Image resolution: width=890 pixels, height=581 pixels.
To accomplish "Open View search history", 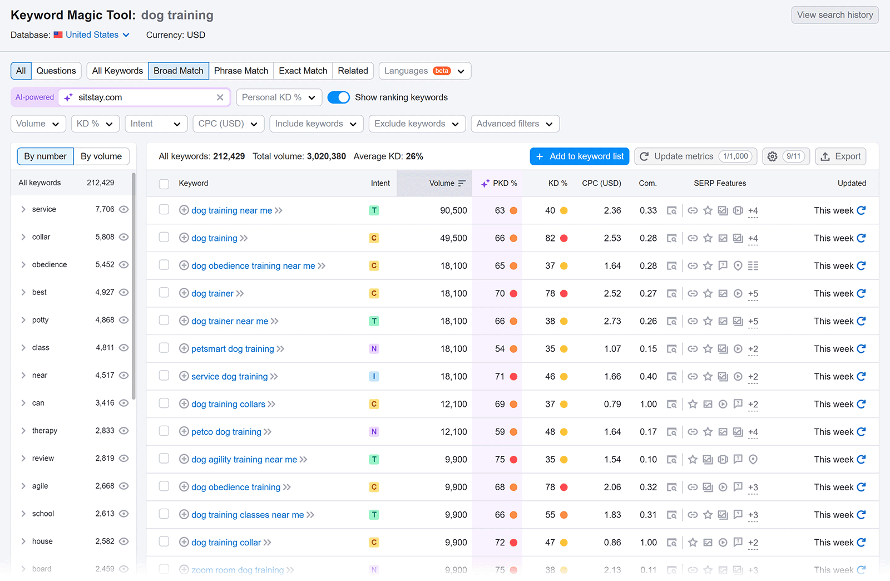I will tap(834, 15).
